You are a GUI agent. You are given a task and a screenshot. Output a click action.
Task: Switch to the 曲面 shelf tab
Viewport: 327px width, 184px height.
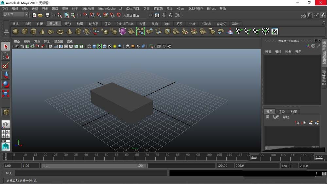[40, 24]
